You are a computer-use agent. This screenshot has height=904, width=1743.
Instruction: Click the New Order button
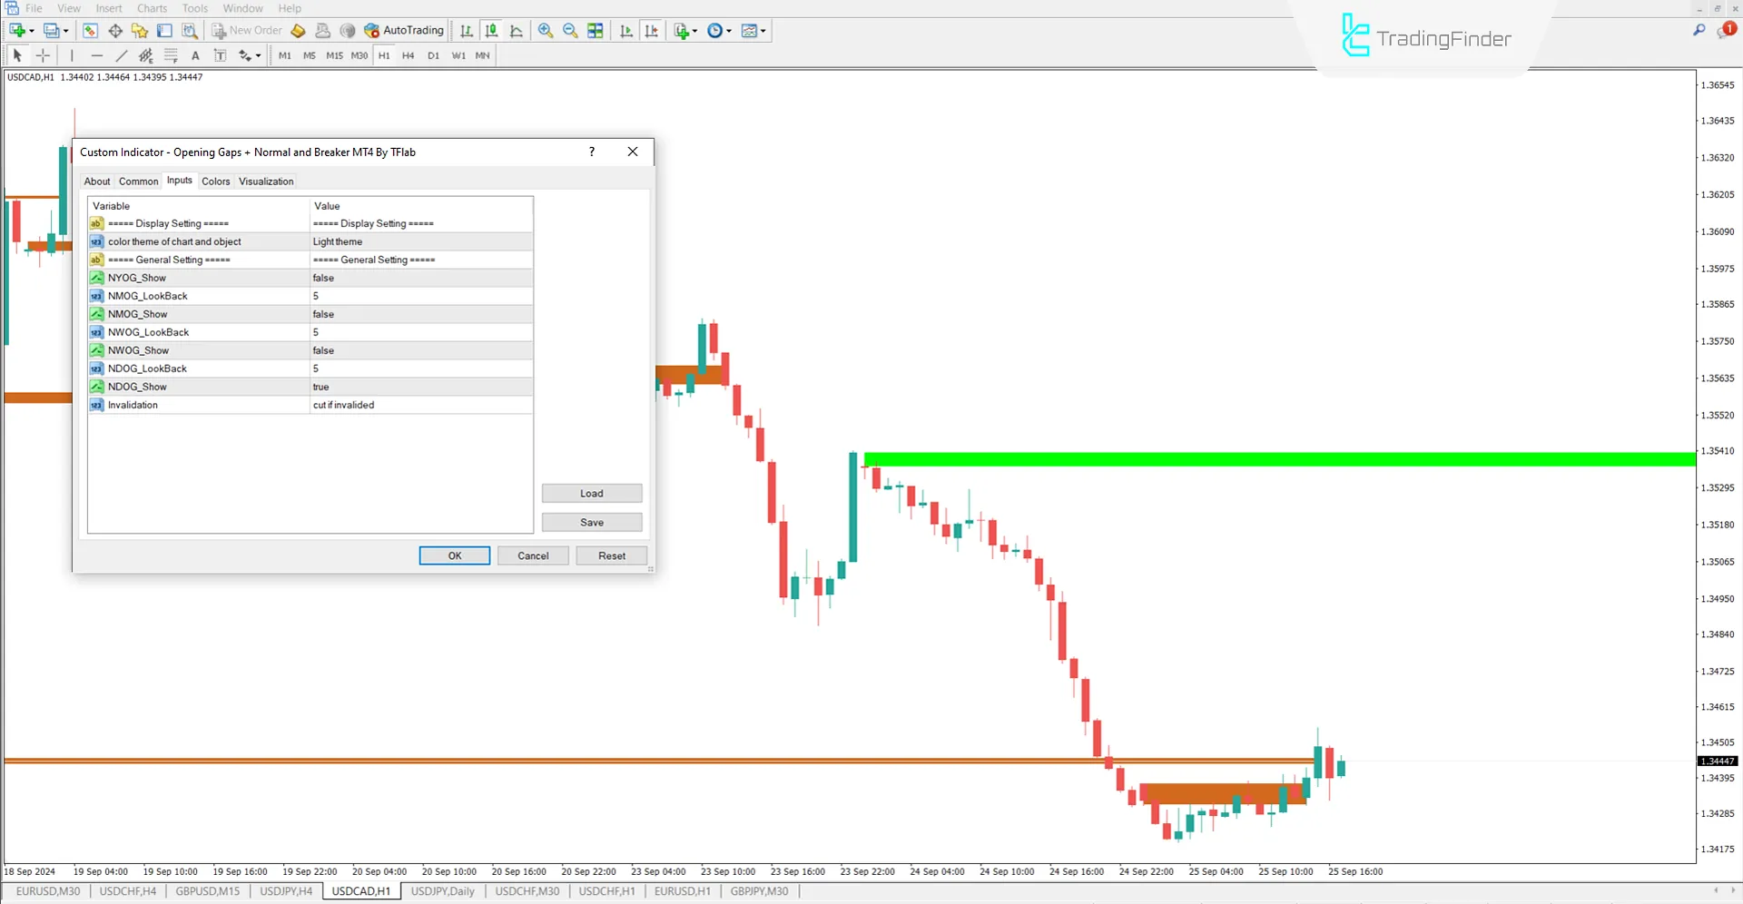pos(247,31)
